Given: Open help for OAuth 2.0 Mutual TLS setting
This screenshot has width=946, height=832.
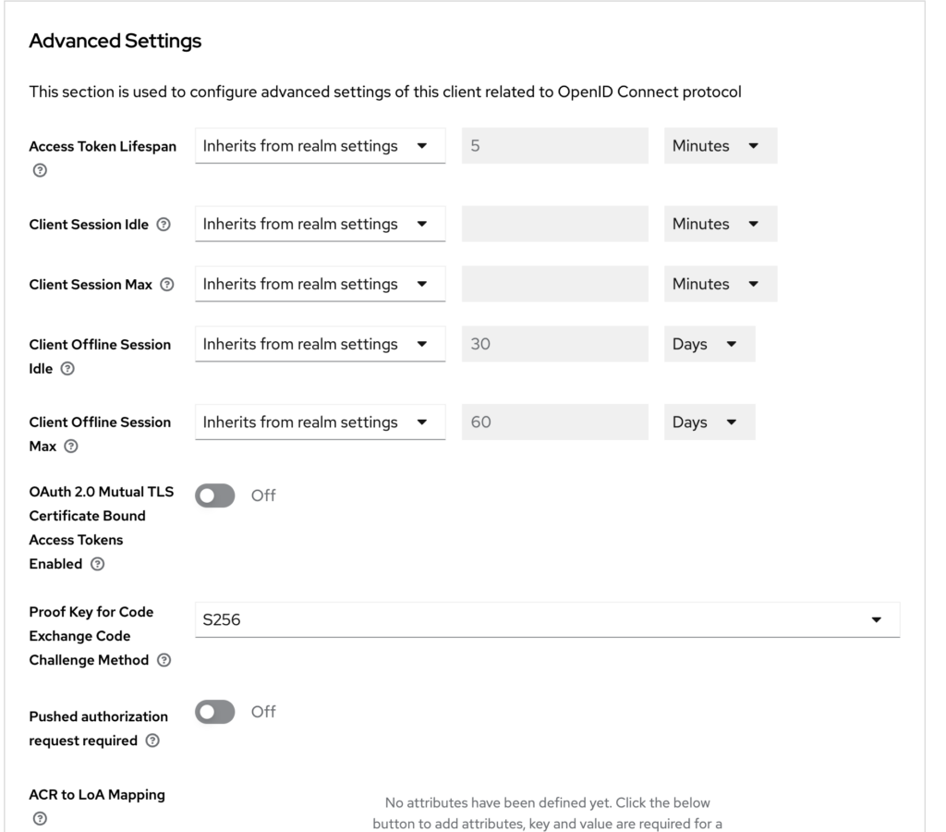Looking at the screenshot, I should [x=98, y=564].
